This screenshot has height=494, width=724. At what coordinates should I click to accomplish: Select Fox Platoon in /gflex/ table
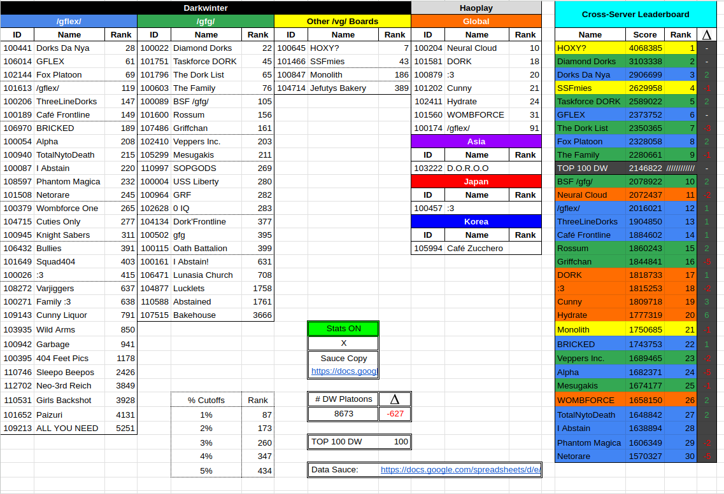coord(69,74)
